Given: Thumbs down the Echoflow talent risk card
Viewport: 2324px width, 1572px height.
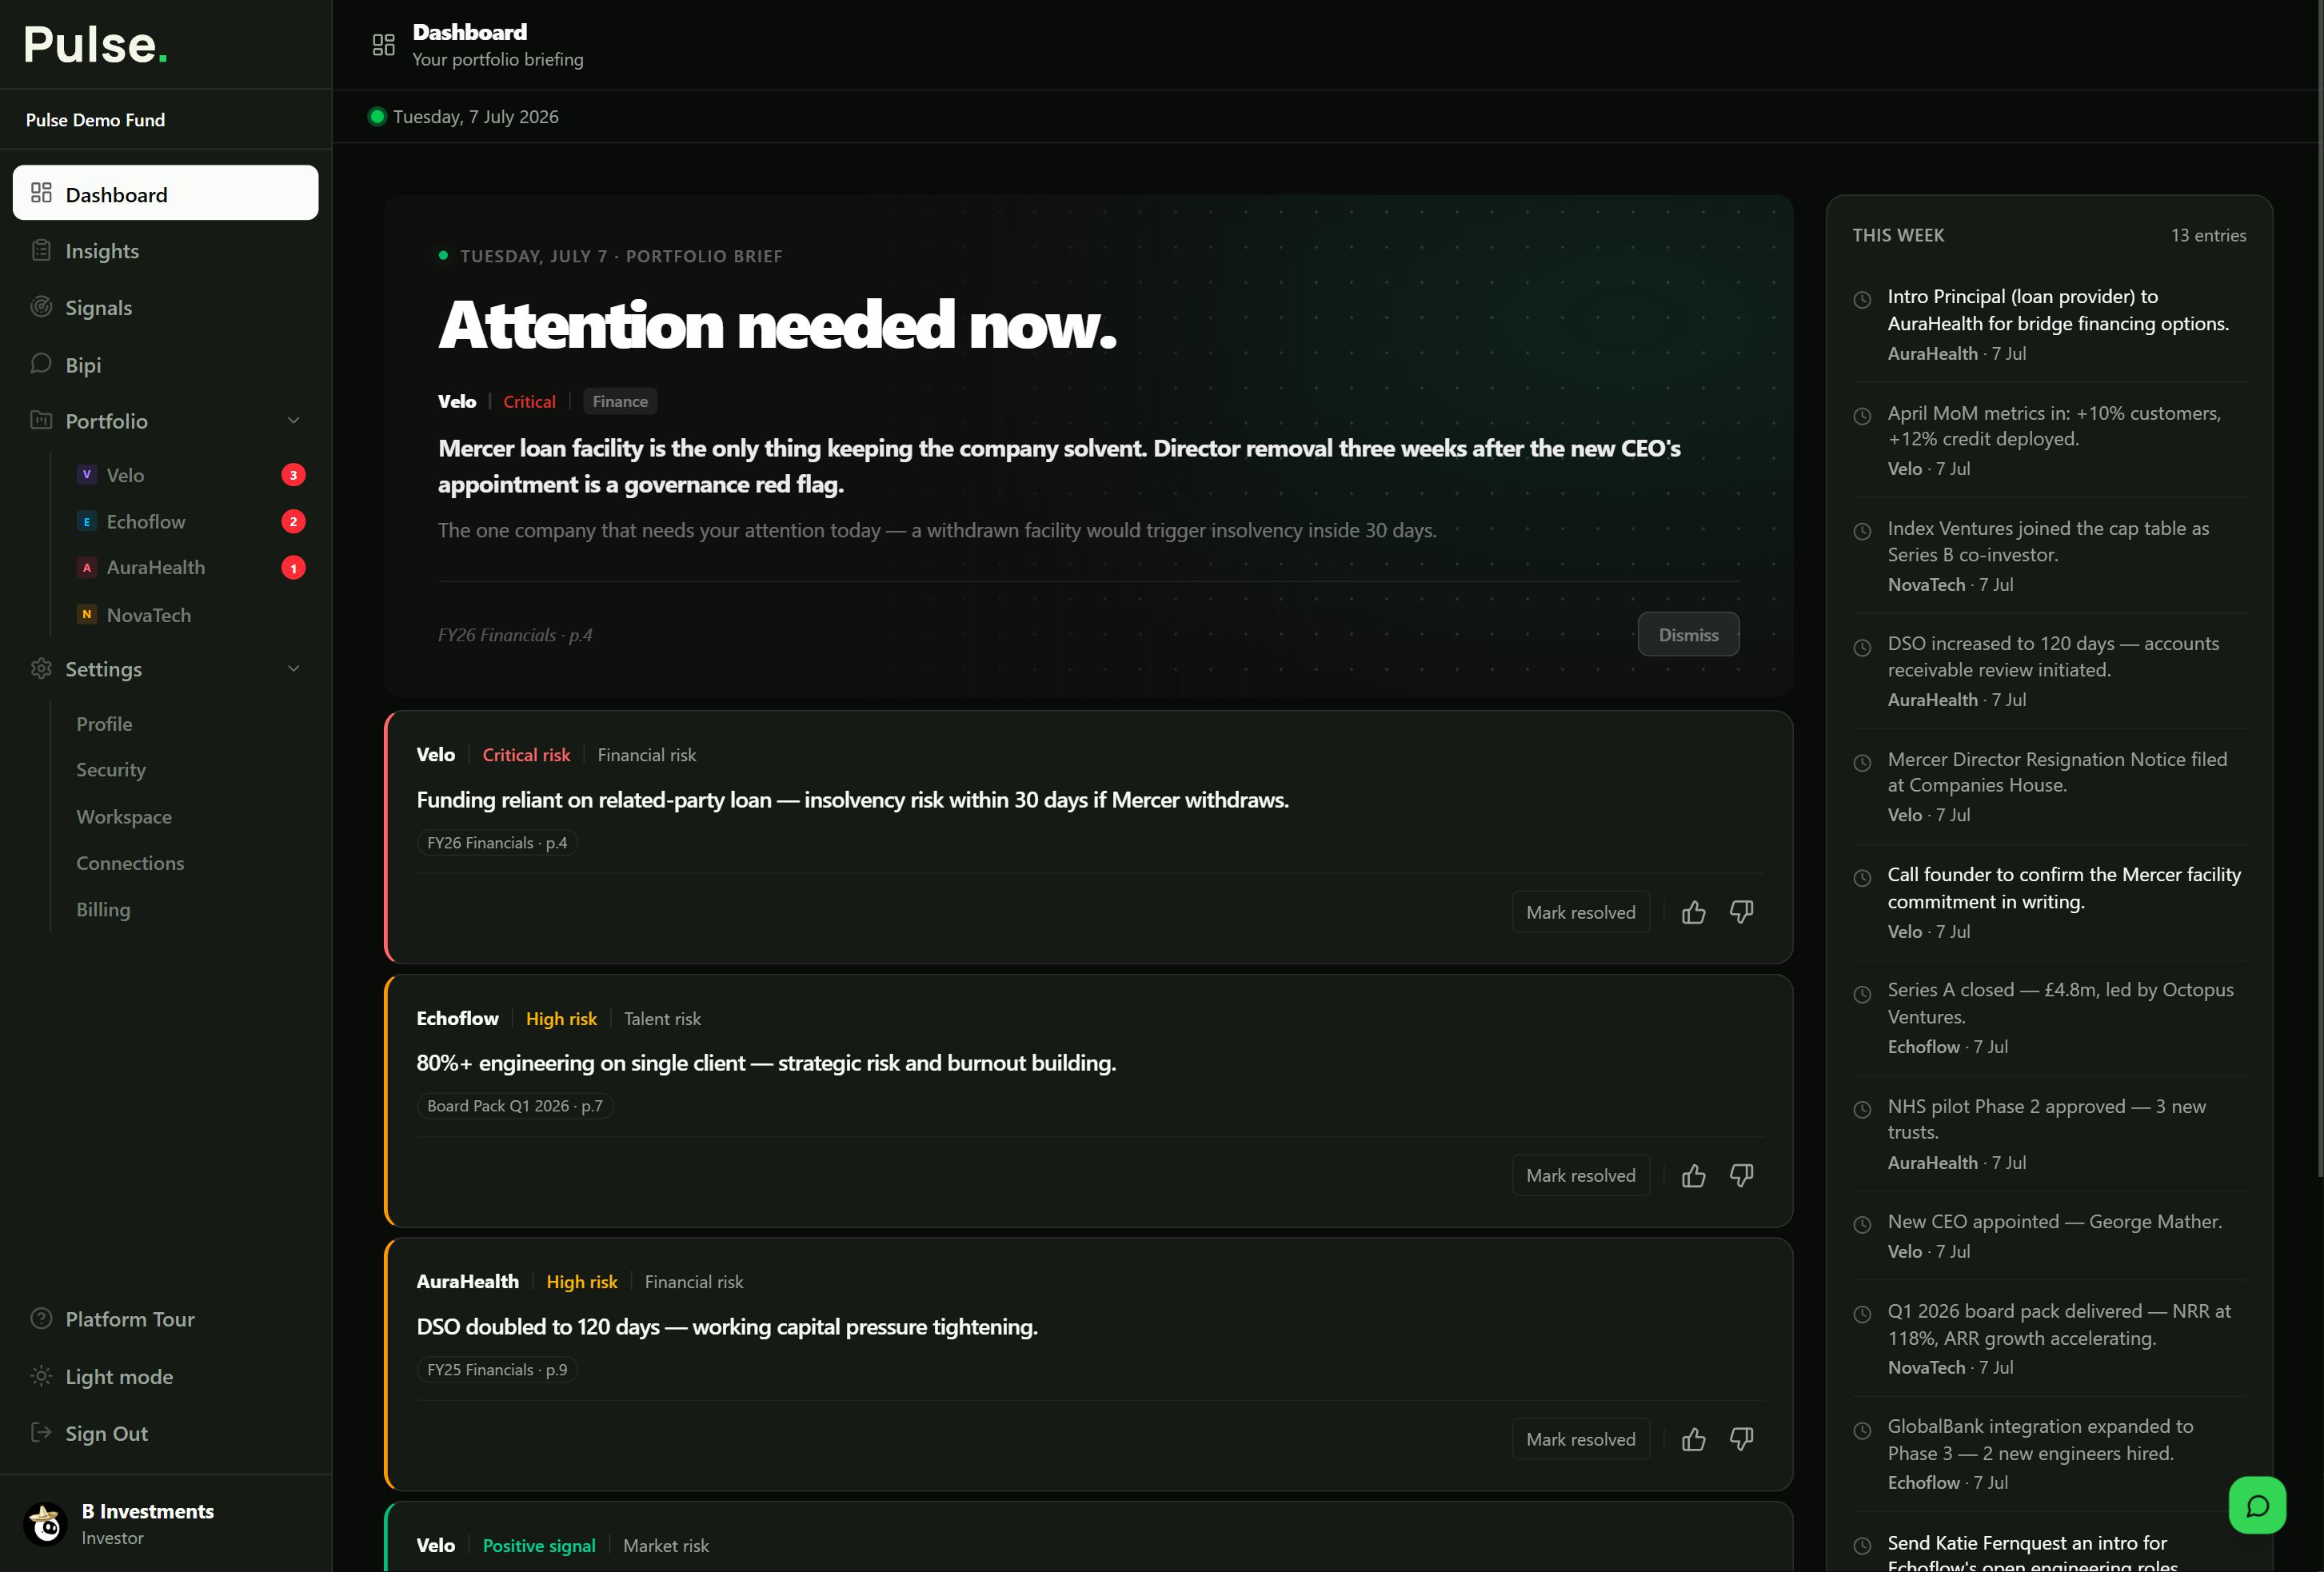Looking at the screenshot, I should pos(1742,1175).
